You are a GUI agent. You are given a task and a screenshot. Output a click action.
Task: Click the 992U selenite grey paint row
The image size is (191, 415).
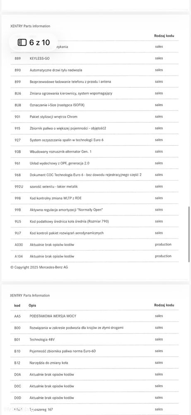94,187
